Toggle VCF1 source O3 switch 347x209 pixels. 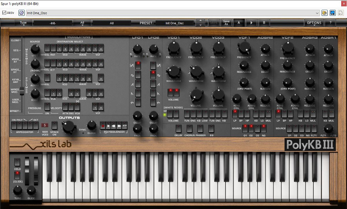pyautogui.click(x=258, y=129)
